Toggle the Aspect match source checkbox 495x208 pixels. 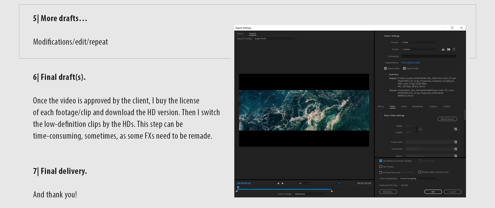click(456, 156)
